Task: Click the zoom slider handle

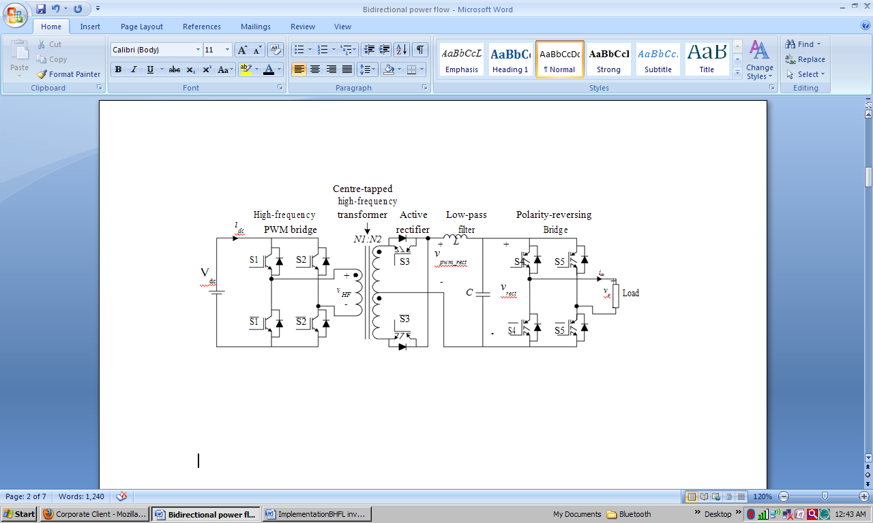Action: point(825,496)
